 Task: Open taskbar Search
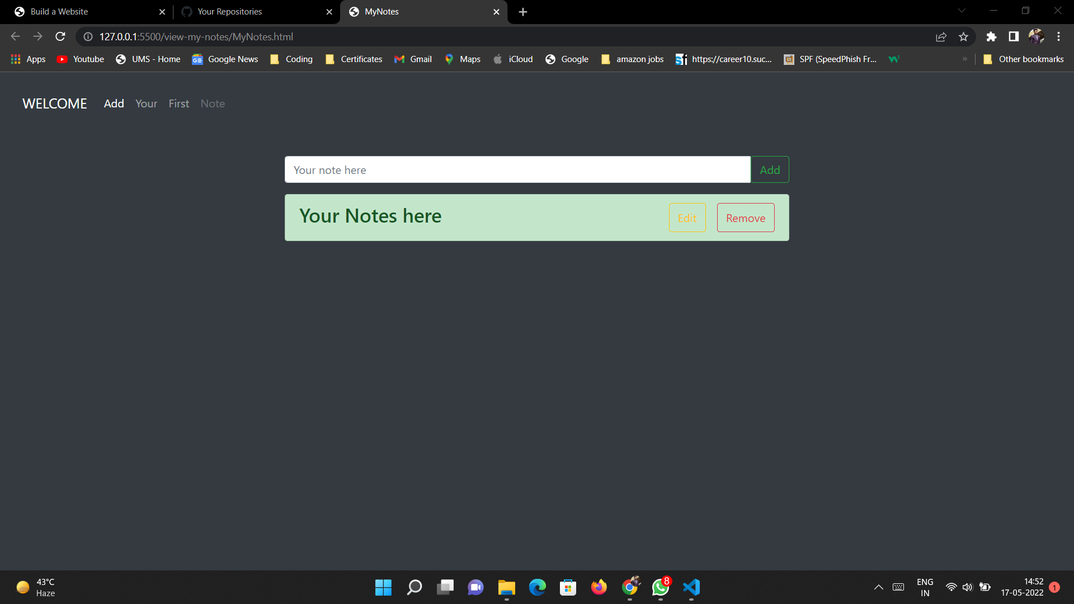pyautogui.click(x=414, y=587)
